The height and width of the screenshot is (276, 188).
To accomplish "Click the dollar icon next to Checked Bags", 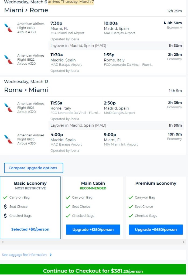I will pyautogui.click(x=6, y=216).
